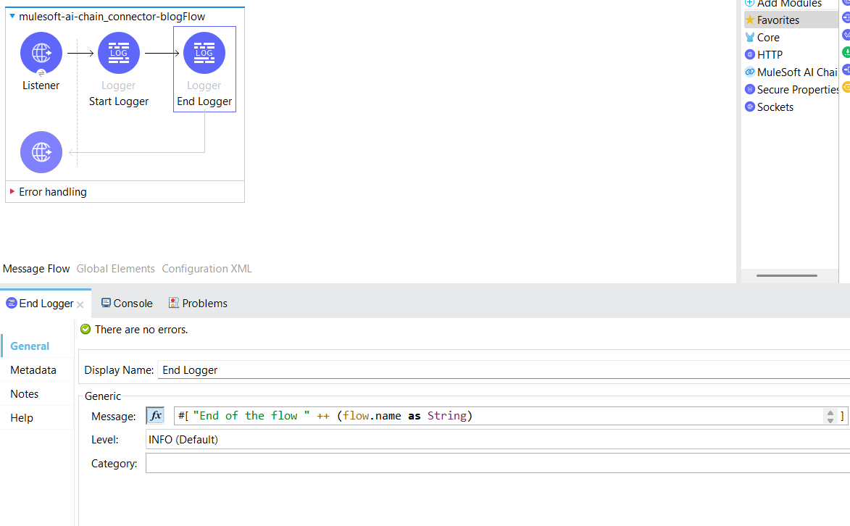
Task: Open the MuleSoft AI Chain palette module
Action: point(791,72)
